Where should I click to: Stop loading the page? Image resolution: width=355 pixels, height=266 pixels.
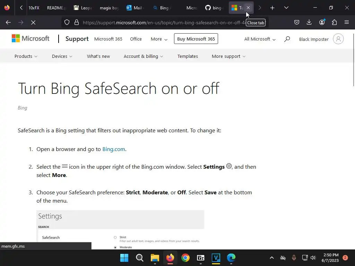click(33, 23)
